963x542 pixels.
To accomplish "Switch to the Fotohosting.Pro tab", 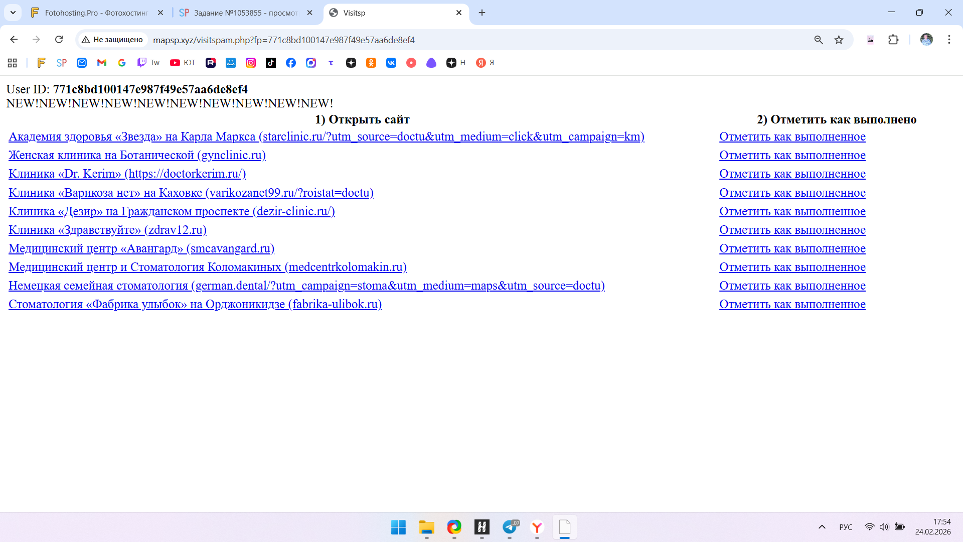I will [95, 13].
